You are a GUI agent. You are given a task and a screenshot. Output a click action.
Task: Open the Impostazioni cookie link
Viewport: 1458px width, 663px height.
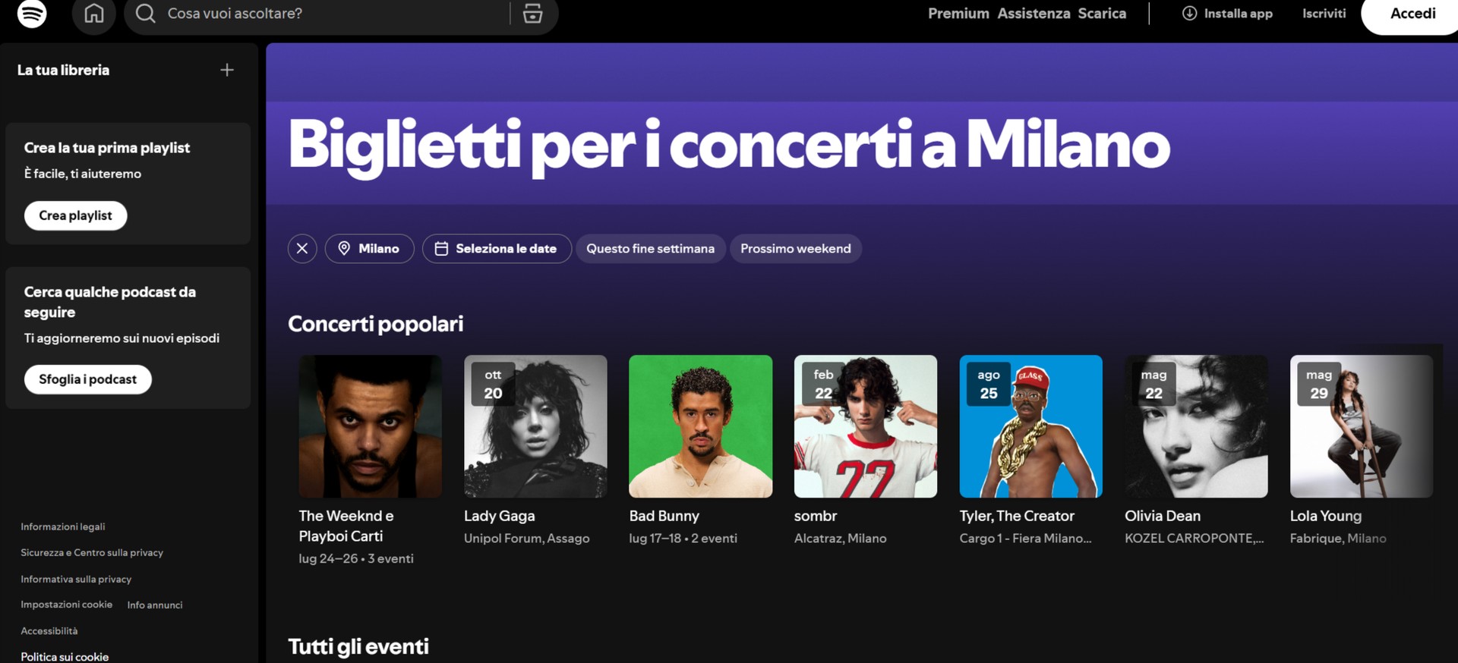(67, 605)
